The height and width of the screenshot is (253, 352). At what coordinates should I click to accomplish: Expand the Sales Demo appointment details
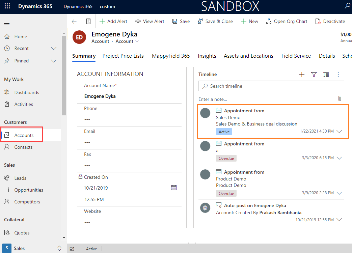339,132
